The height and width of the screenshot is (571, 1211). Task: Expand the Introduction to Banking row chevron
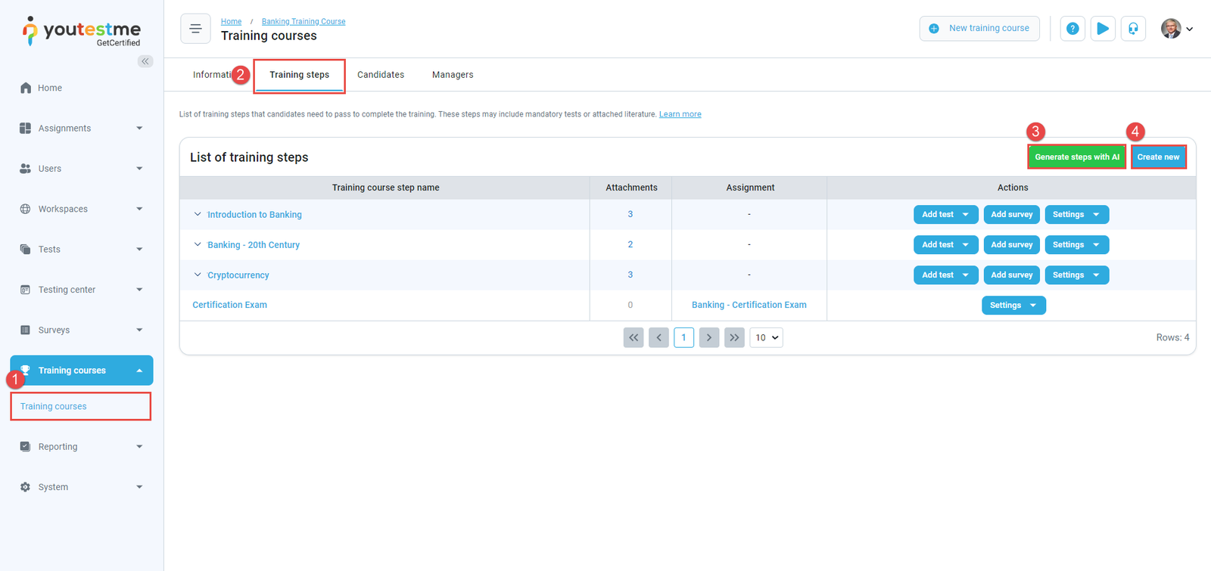click(198, 214)
